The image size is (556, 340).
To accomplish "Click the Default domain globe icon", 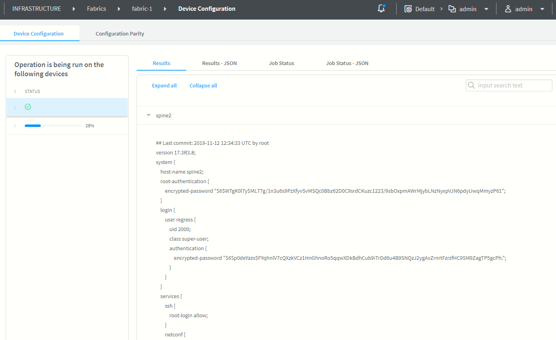I will point(408,9).
